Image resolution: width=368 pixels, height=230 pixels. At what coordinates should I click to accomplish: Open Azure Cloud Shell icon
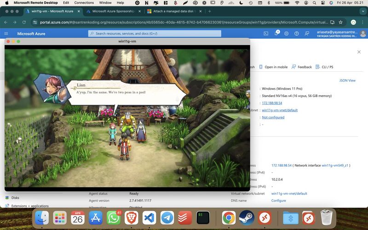point(266,34)
